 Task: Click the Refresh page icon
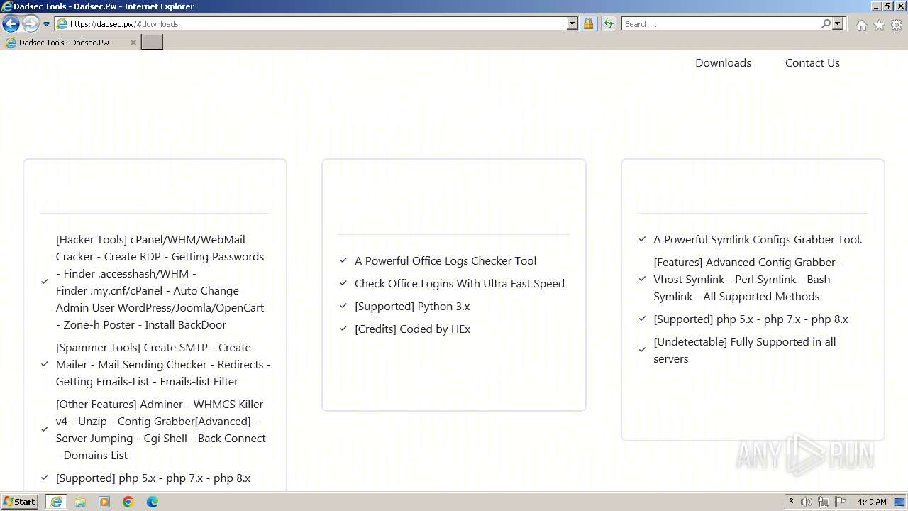(608, 23)
